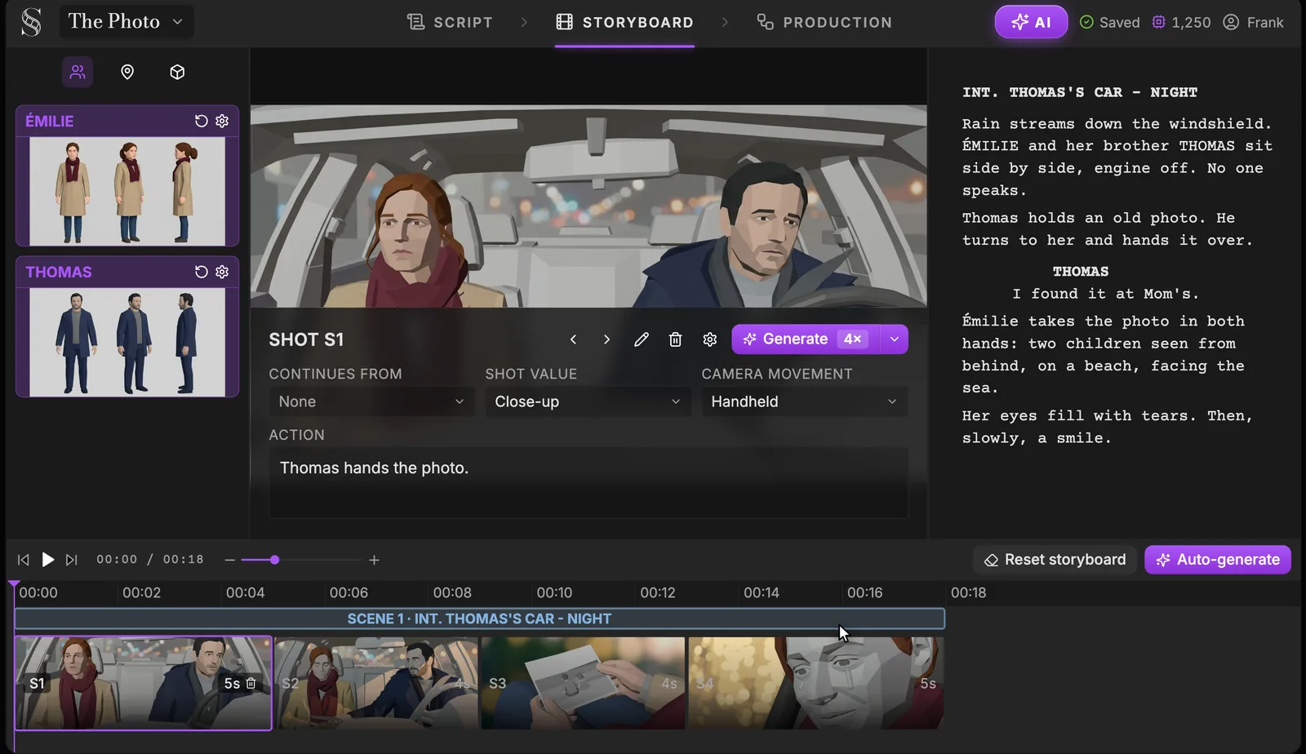
Task: Open the Props cube icon
Action: click(x=177, y=72)
